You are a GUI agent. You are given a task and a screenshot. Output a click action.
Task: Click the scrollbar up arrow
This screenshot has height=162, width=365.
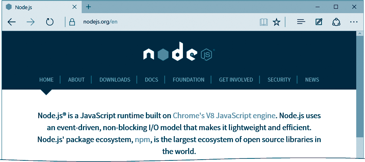(360, 34)
